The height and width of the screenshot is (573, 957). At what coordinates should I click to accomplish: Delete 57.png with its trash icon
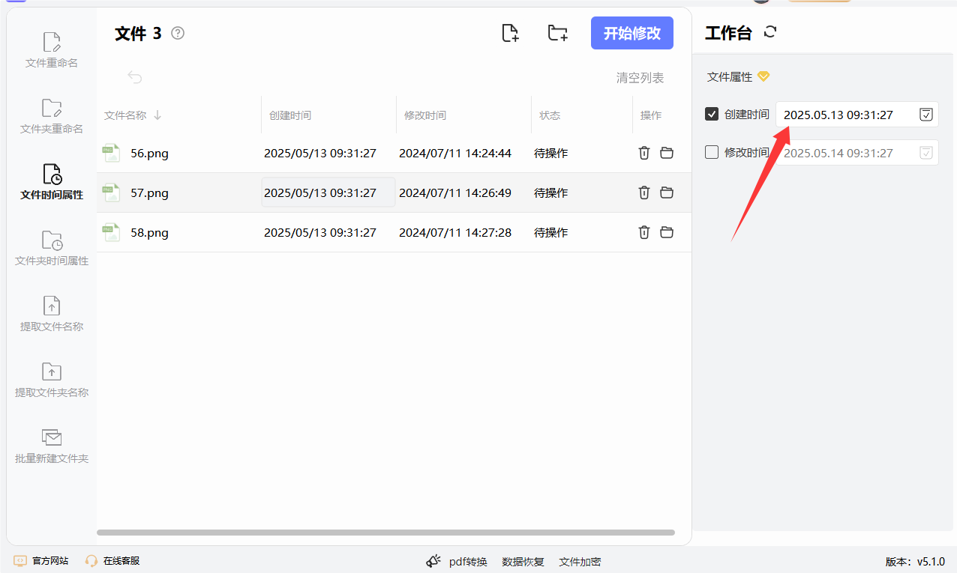coord(643,192)
